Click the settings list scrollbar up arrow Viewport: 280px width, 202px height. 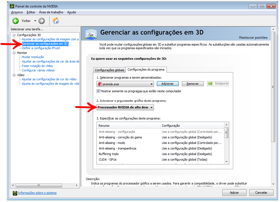tap(226, 125)
